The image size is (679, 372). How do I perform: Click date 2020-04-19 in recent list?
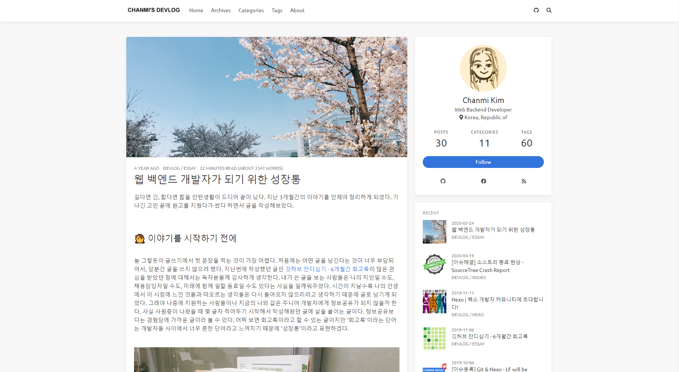click(463, 256)
